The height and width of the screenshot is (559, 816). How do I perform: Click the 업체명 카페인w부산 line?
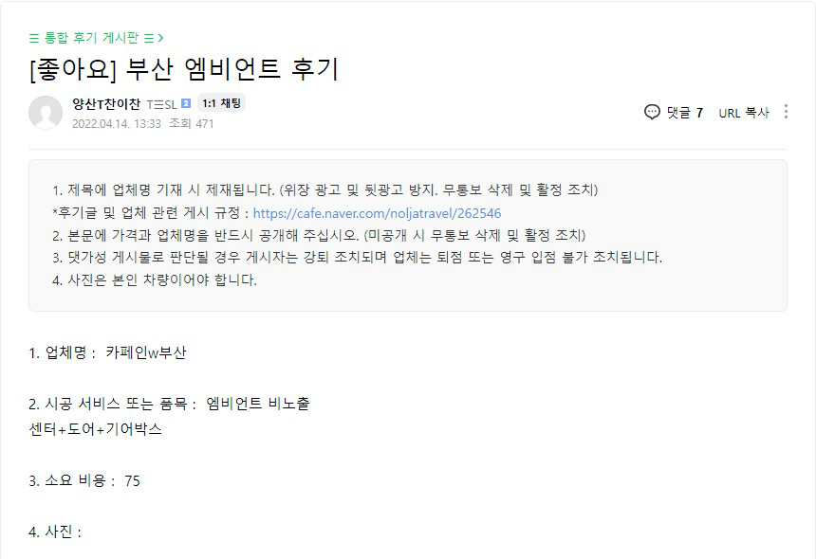(108, 352)
